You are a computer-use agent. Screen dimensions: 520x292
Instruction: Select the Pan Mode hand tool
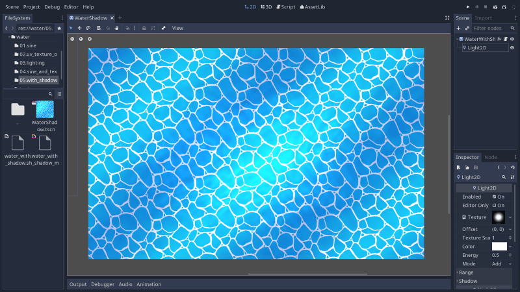(x=116, y=28)
